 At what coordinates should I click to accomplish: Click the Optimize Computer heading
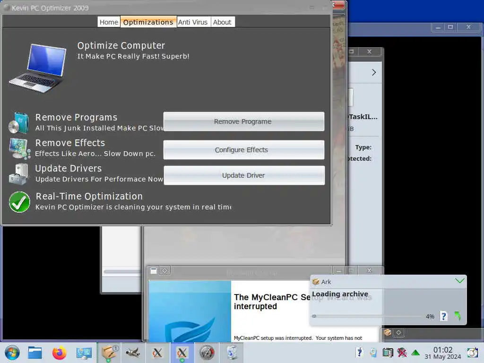point(121,46)
